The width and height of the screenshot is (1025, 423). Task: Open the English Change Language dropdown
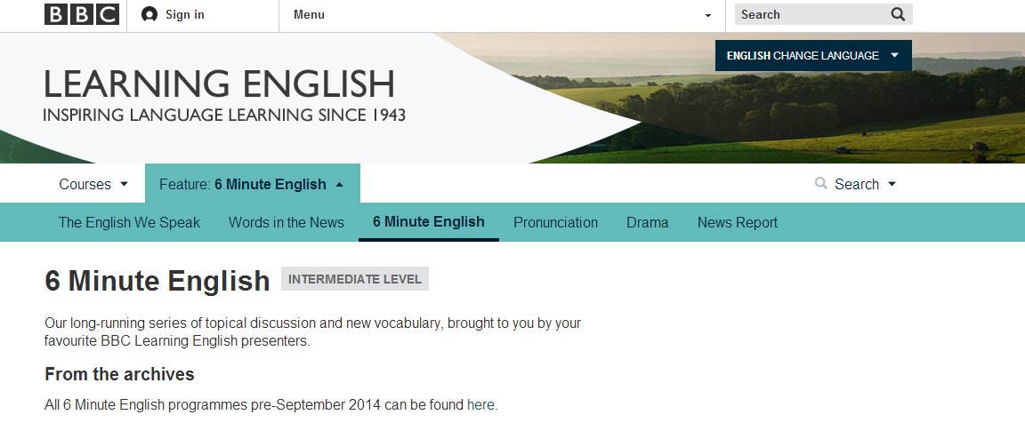pyautogui.click(x=813, y=55)
